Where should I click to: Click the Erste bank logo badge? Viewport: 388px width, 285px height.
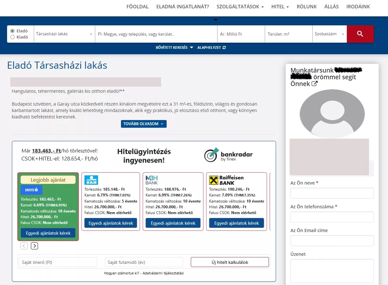(x=32, y=190)
